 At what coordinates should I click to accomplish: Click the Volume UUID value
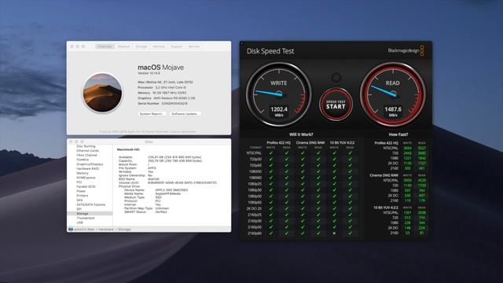point(182,182)
